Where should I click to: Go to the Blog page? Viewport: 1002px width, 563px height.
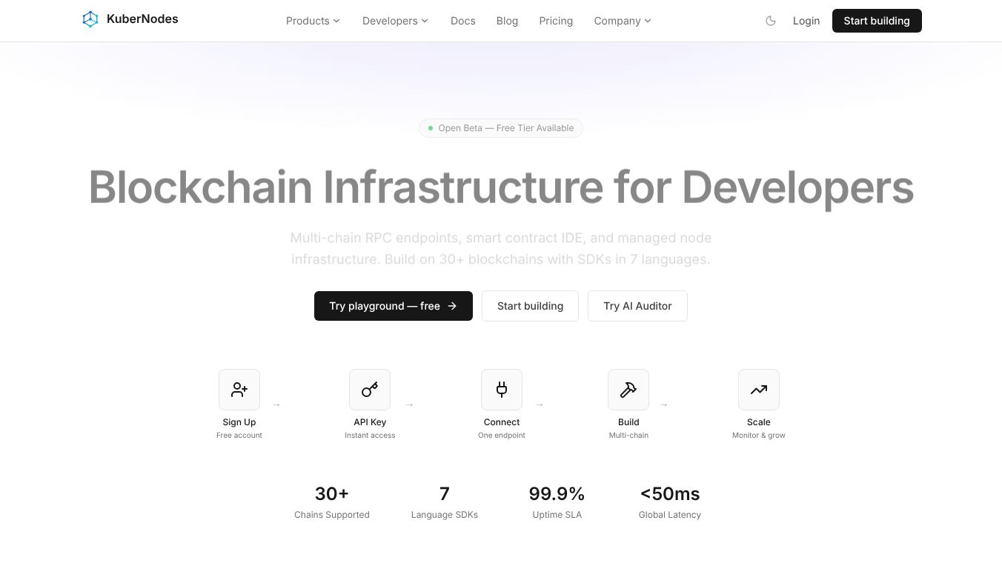pyautogui.click(x=508, y=21)
